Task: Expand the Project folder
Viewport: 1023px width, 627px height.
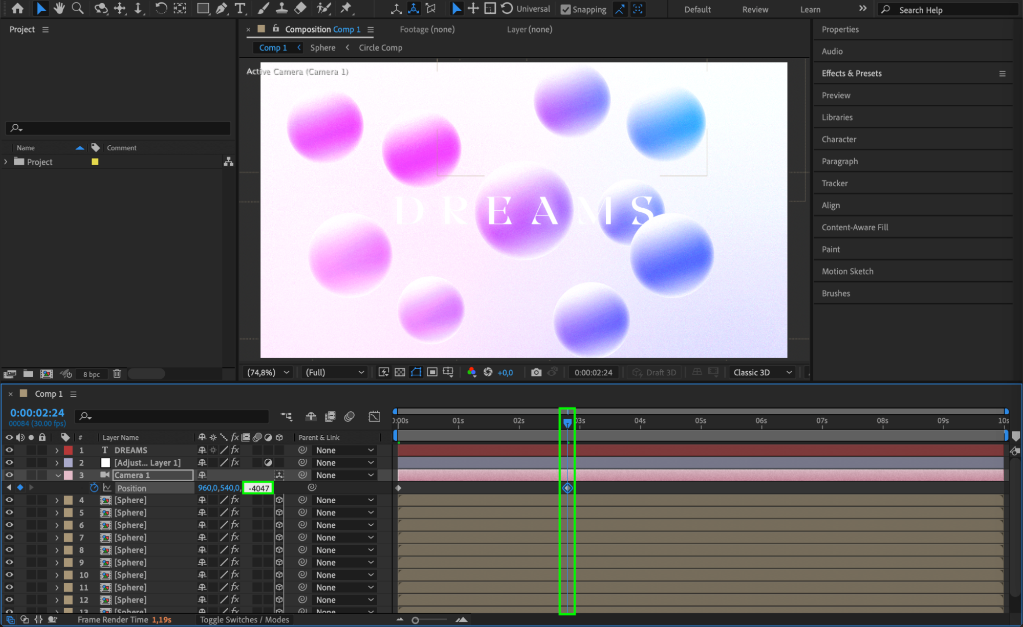Action: point(6,162)
